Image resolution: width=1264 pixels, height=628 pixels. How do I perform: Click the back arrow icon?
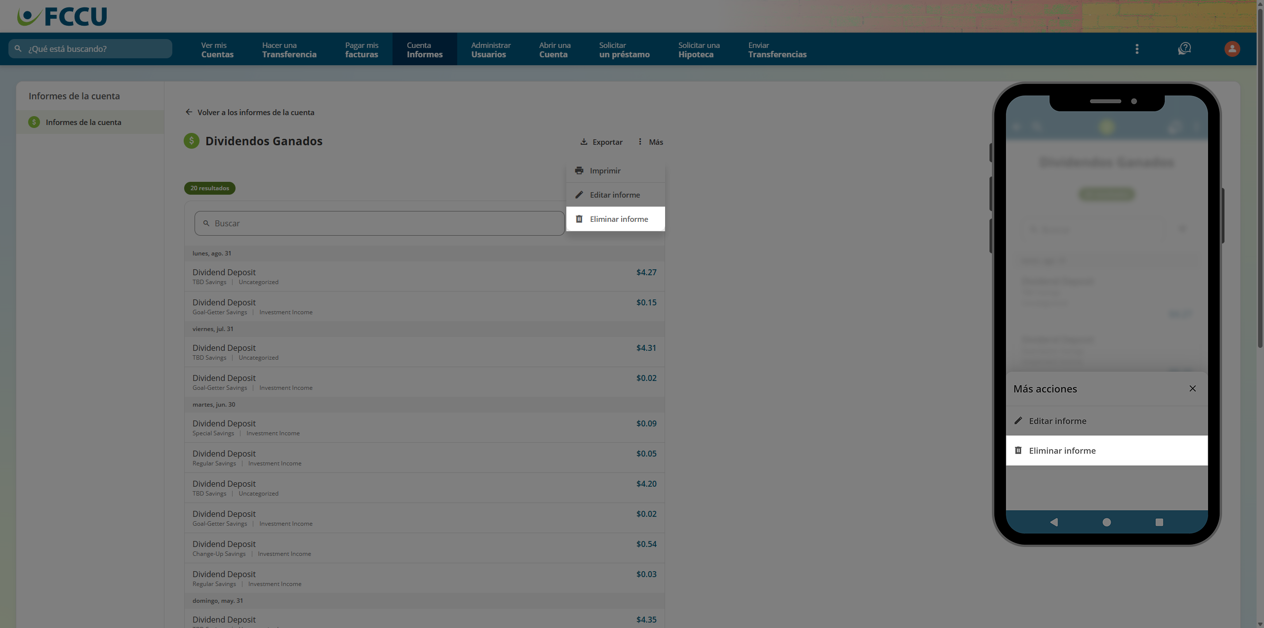(x=189, y=112)
